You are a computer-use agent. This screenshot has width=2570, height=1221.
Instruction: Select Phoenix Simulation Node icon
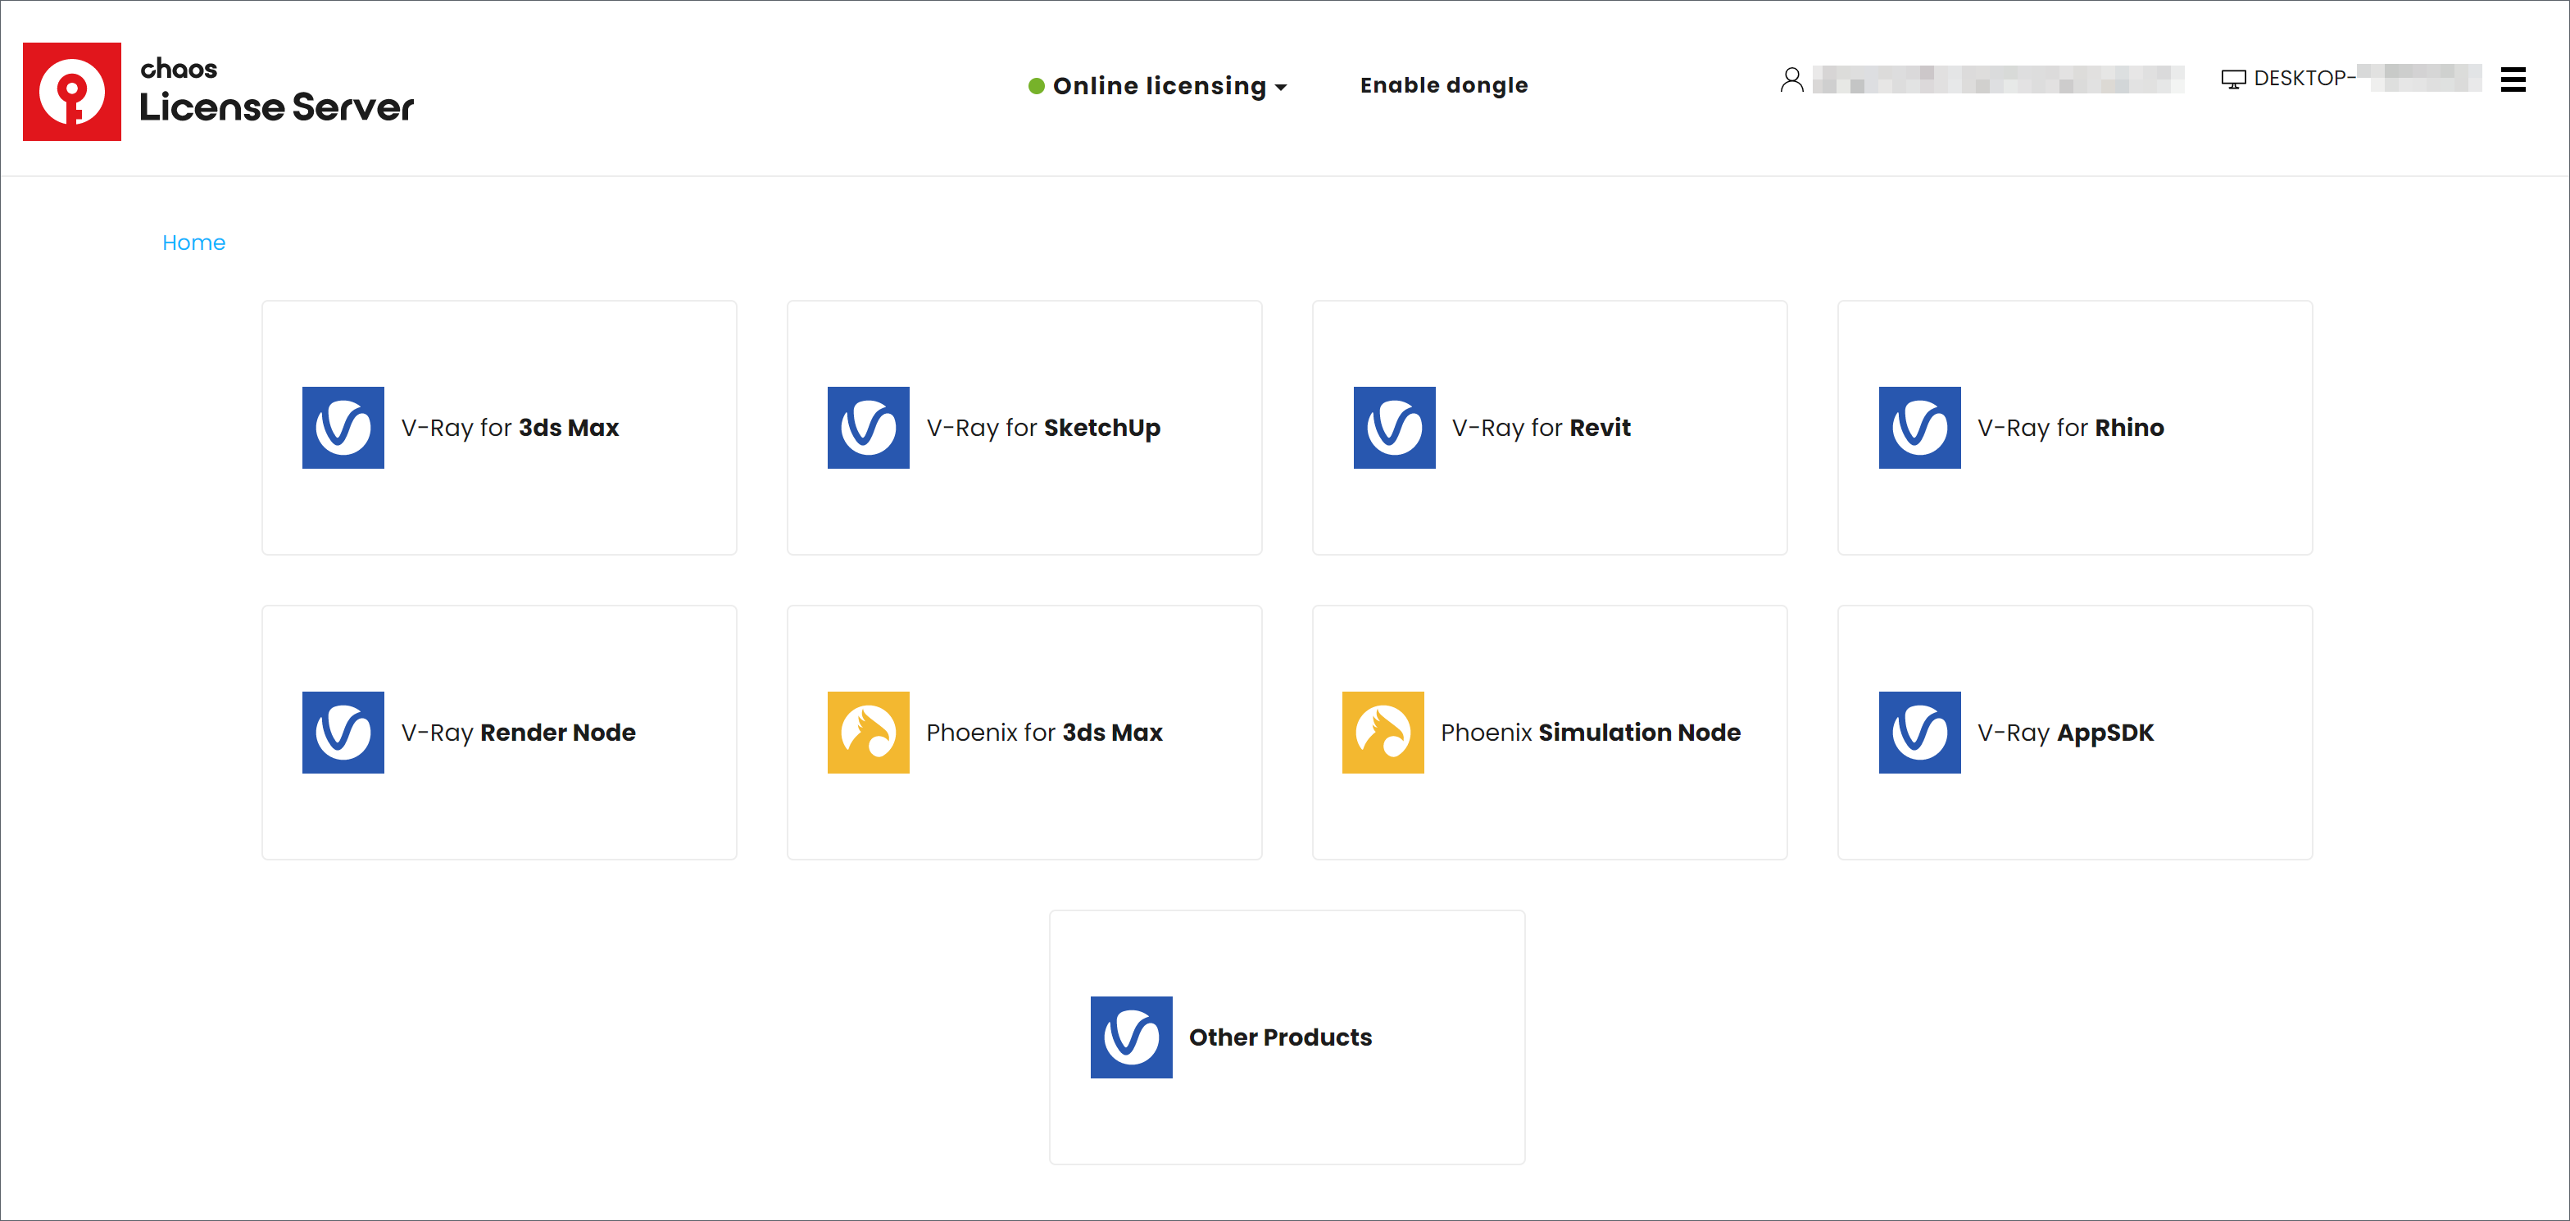coord(1383,733)
